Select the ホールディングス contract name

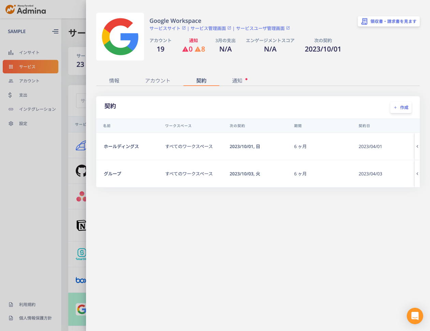click(121, 146)
